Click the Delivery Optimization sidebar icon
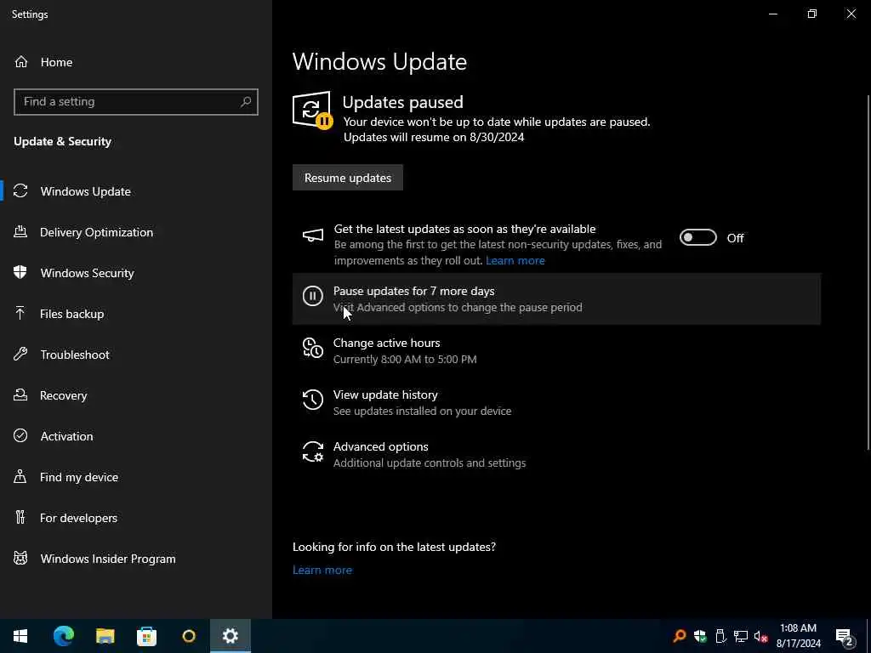The width and height of the screenshot is (871, 653). [20, 232]
